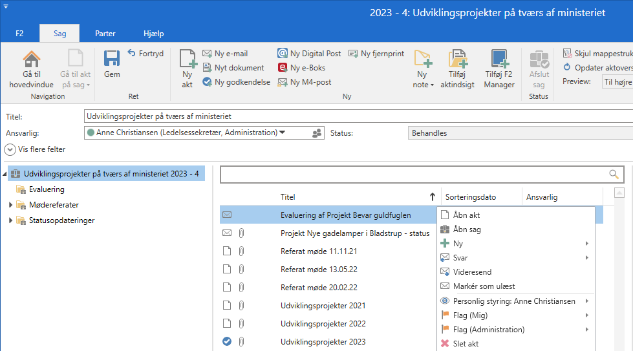633x351 pixels.
Task: Click Ny e-Boks in the ribbon
Action: tap(301, 68)
